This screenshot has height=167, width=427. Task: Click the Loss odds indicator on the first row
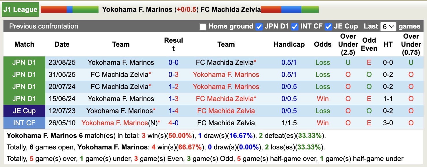[x=322, y=62]
